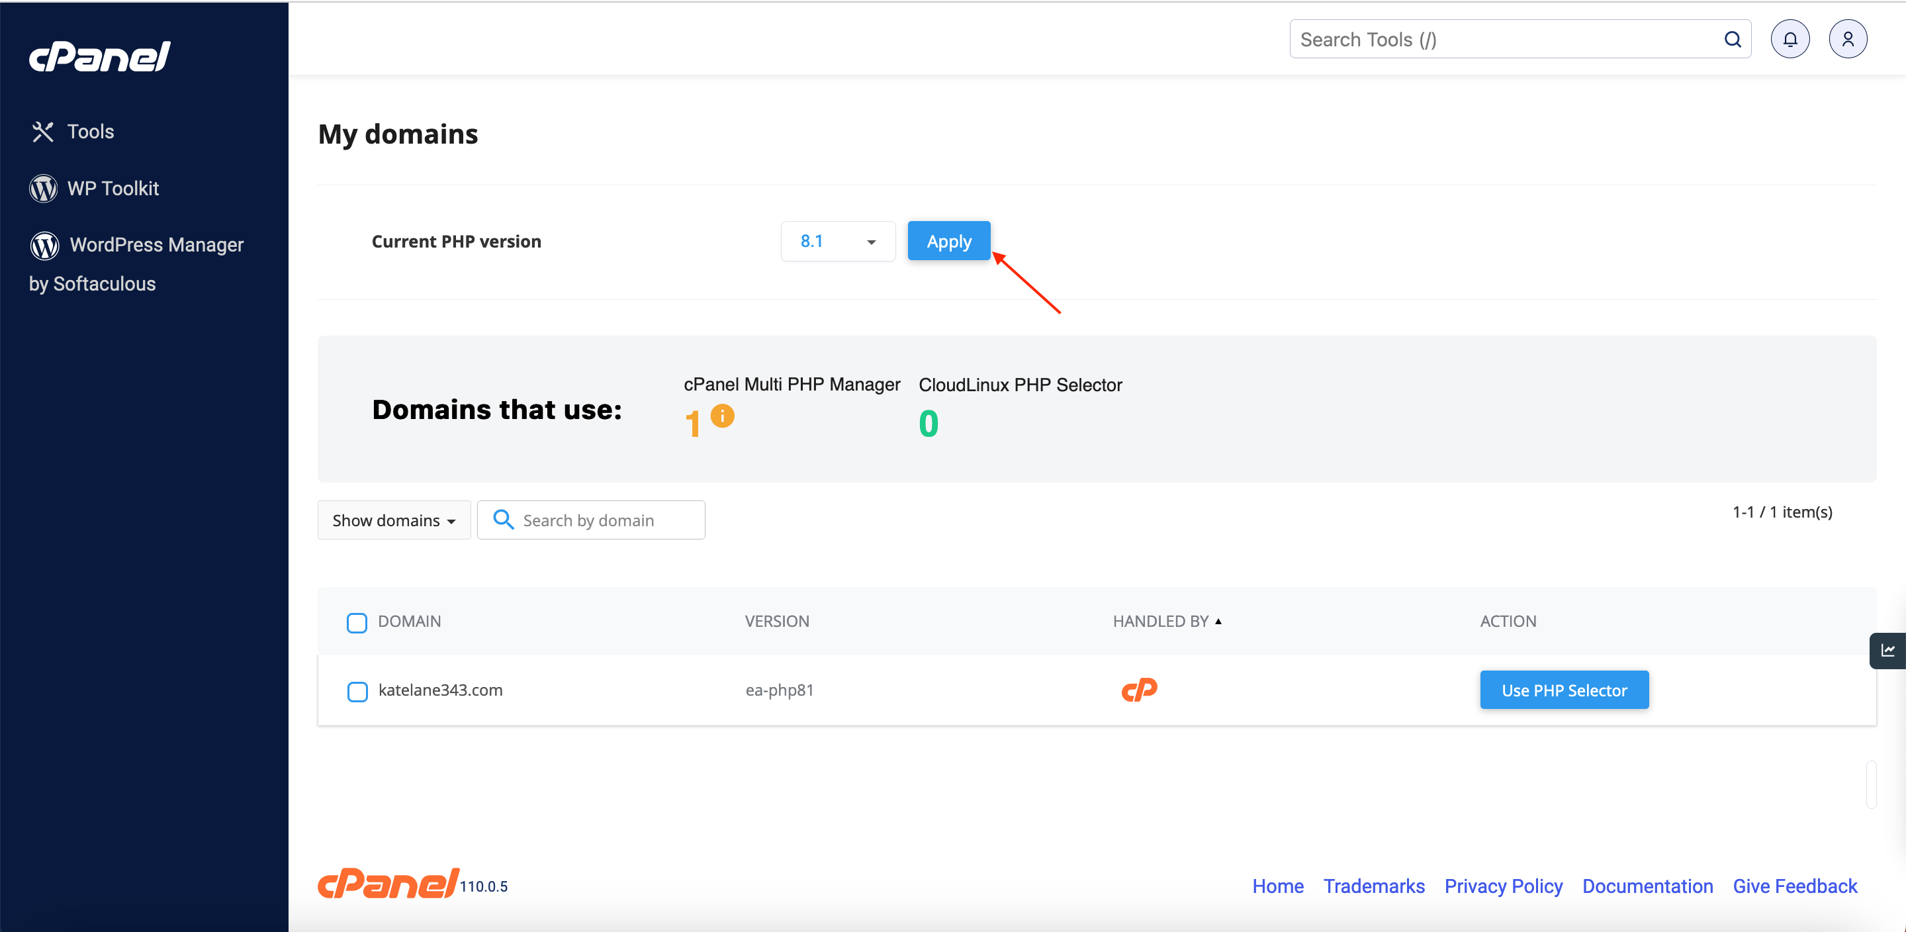This screenshot has height=932, width=1906.
Task: Click the CloudLinux PHP Selector count 0
Action: 929,424
